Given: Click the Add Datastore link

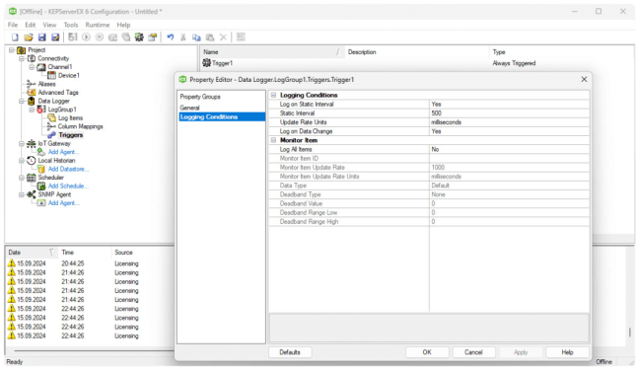Looking at the screenshot, I should pos(68,169).
